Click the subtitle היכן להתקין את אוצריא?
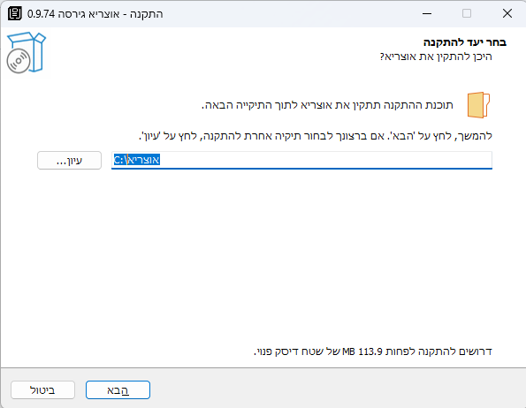526x408 pixels. point(436,57)
